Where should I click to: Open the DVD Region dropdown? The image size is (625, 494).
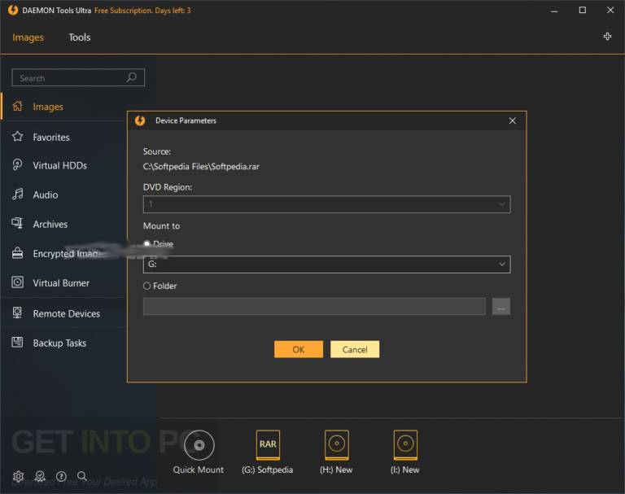coord(326,204)
